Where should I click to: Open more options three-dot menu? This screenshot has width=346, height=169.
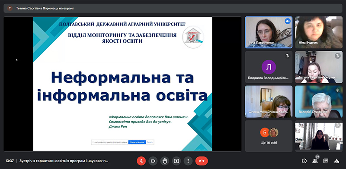coord(188,161)
